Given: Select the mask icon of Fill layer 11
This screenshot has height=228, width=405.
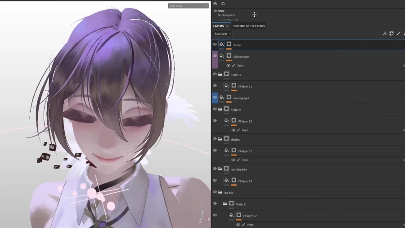Looking at the screenshot, I should tap(234, 86).
